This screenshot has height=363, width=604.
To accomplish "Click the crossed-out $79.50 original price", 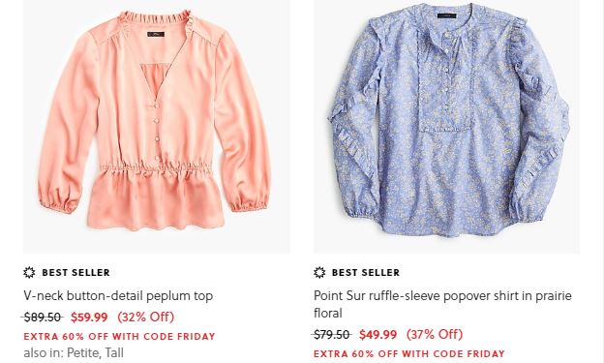I will tap(331, 335).
